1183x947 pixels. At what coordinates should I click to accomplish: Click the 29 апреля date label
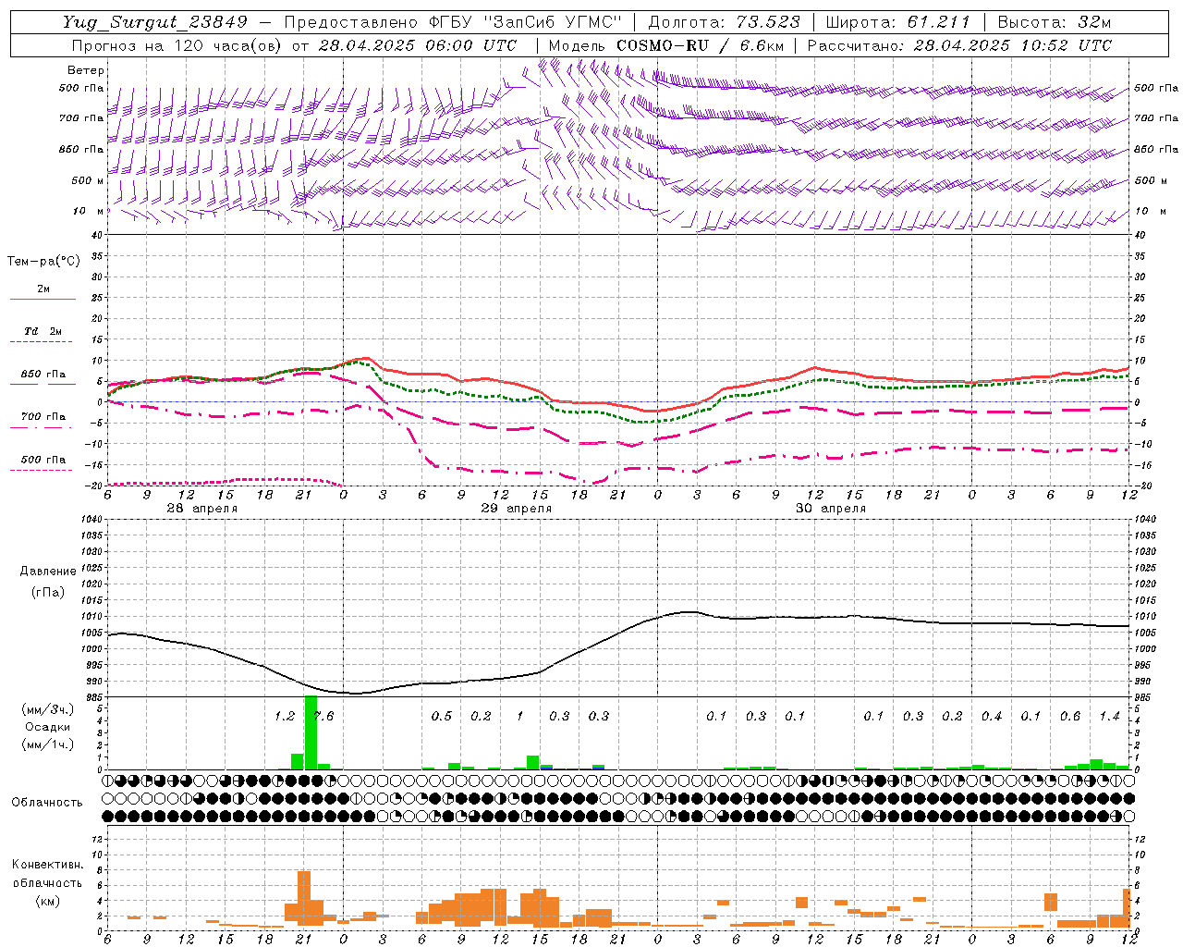[x=517, y=509]
